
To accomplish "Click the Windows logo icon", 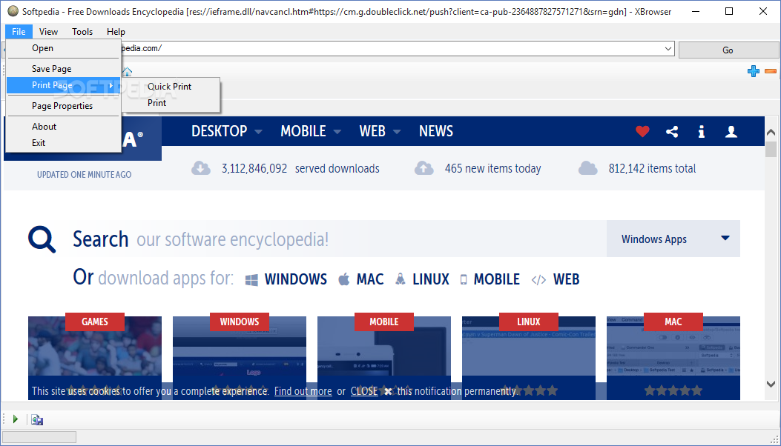I will [x=251, y=280].
